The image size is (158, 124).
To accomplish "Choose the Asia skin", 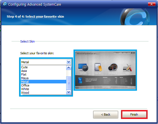I will pyautogui.click(x=43, y=71).
